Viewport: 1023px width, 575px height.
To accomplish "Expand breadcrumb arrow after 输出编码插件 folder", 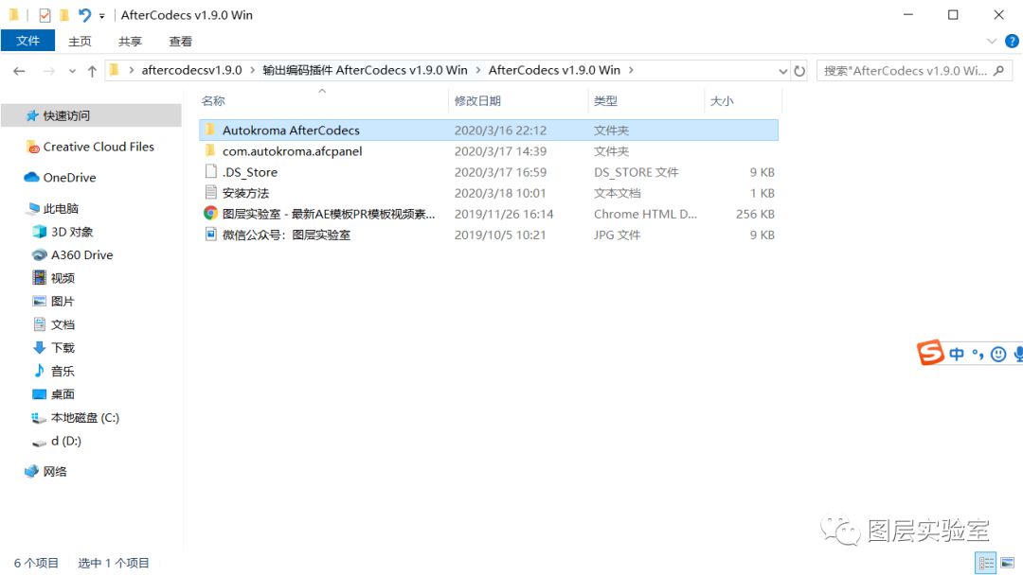I will pyautogui.click(x=478, y=70).
